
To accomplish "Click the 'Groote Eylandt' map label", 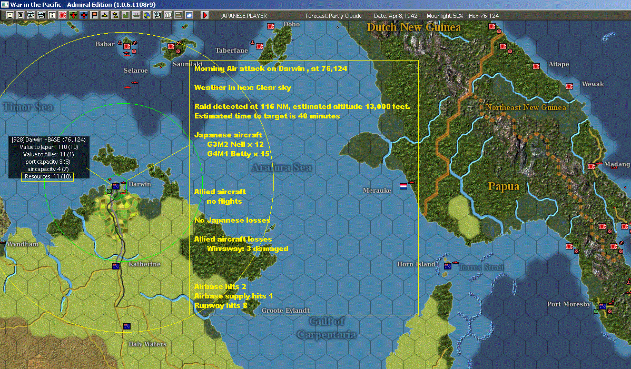I will point(285,311).
